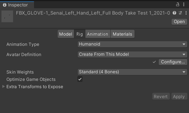This screenshot has width=189, height=113.
Task: Click the Configure... avatar button
Action: [x=173, y=62]
